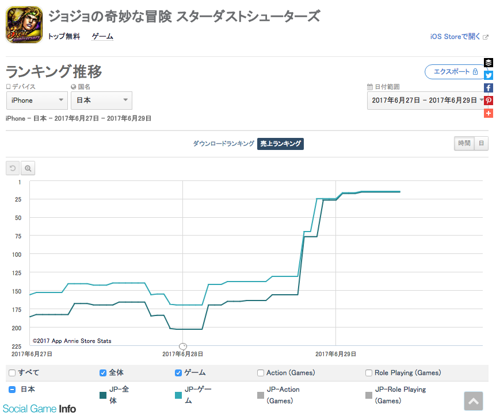The height and width of the screenshot is (416, 496).
Task: Click the ゲーム category link
Action: coord(102,37)
